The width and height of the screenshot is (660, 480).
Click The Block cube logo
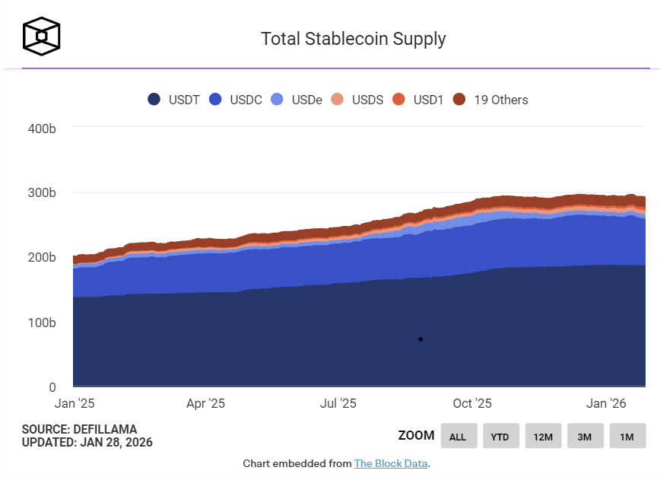point(41,36)
